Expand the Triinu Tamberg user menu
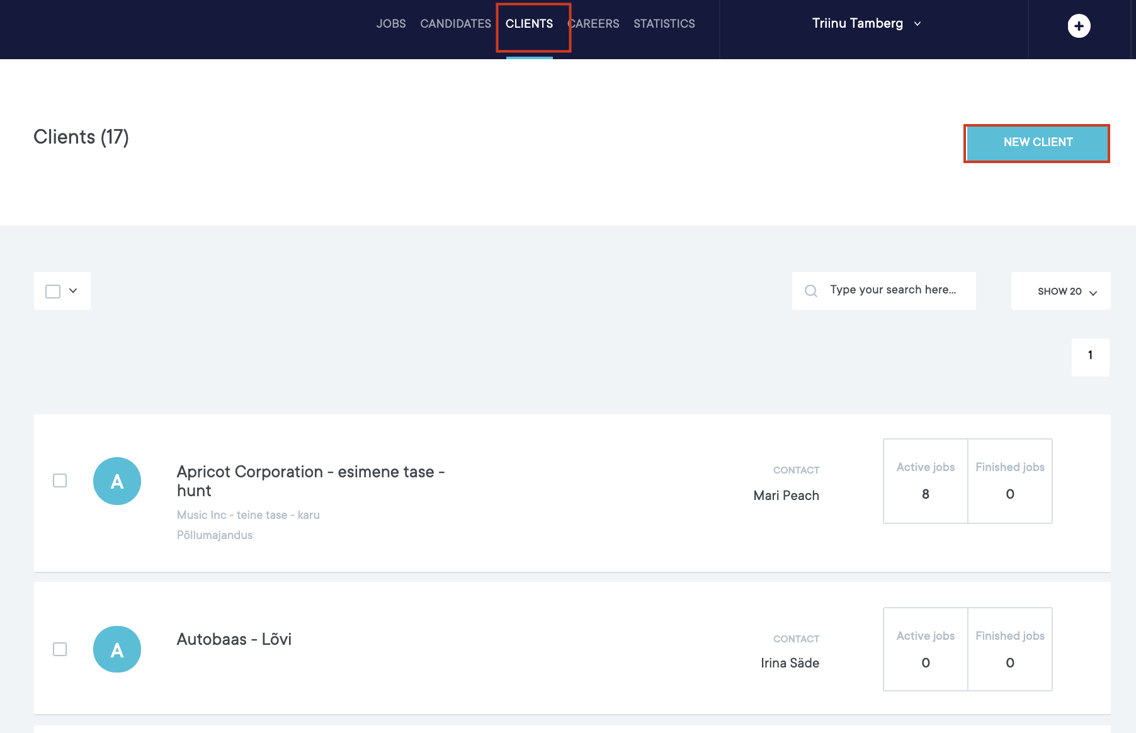The image size is (1136, 733). click(866, 24)
